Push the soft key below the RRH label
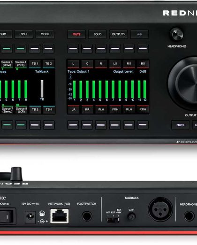 pos(143,125)
